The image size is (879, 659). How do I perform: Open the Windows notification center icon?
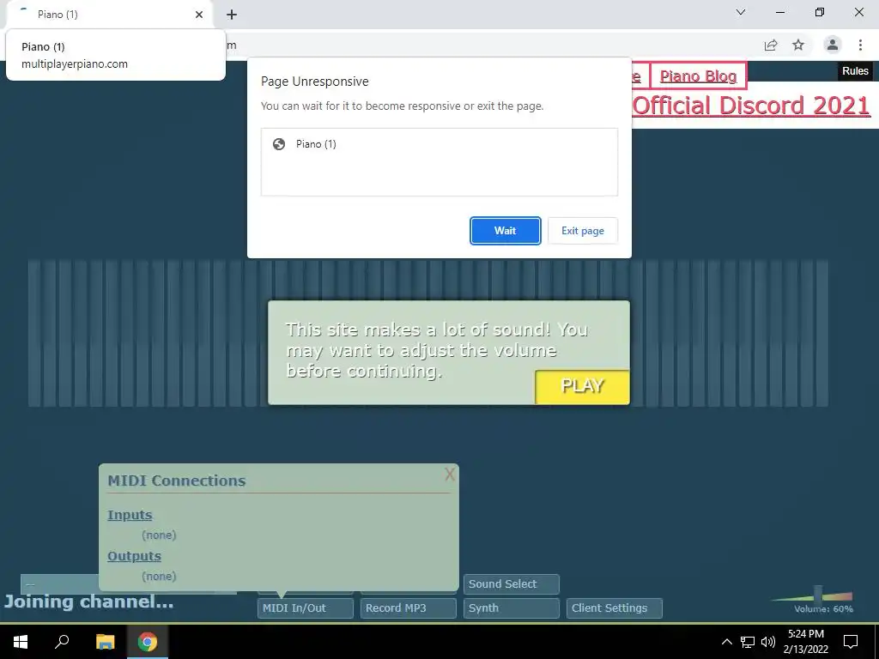click(851, 642)
